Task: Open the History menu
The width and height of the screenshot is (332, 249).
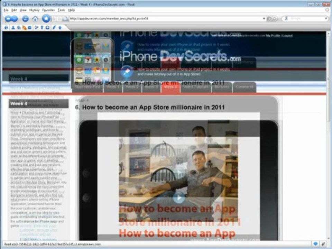Action: [x=34, y=10]
